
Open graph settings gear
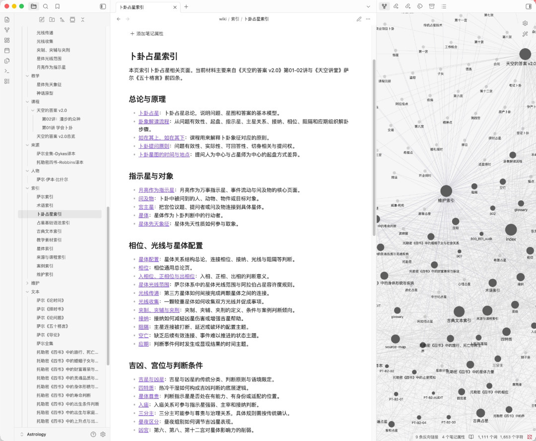pyautogui.click(x=525, y=23)
